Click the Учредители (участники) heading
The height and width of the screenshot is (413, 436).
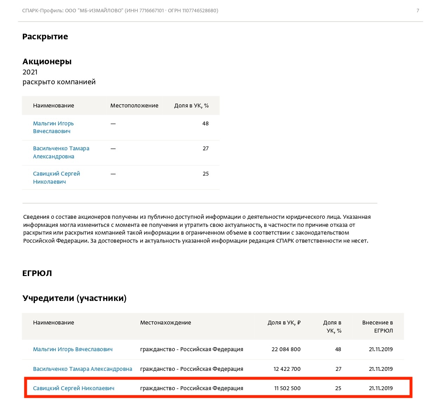(x=74, y=298)
